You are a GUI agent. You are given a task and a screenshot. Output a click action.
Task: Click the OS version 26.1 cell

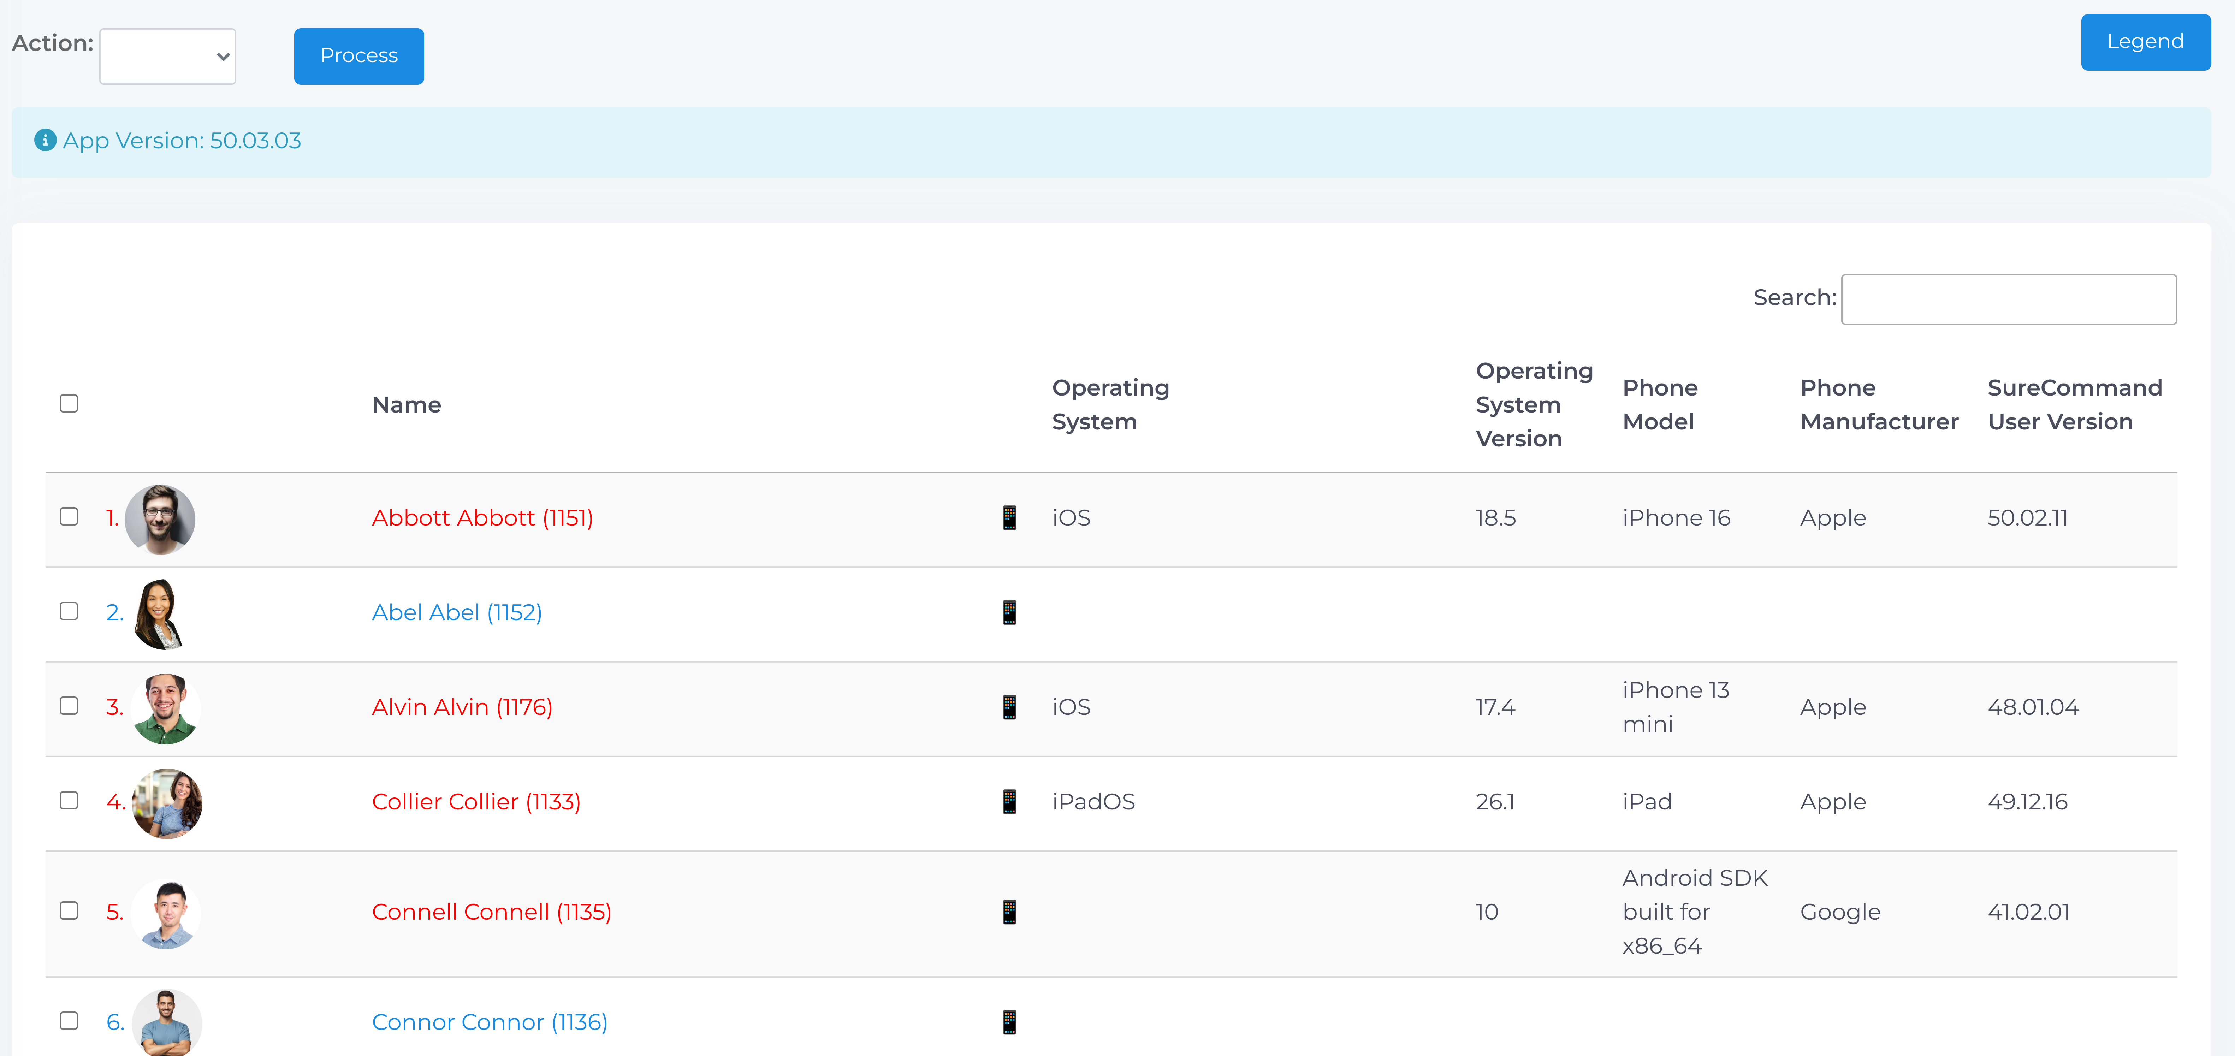1495,802
